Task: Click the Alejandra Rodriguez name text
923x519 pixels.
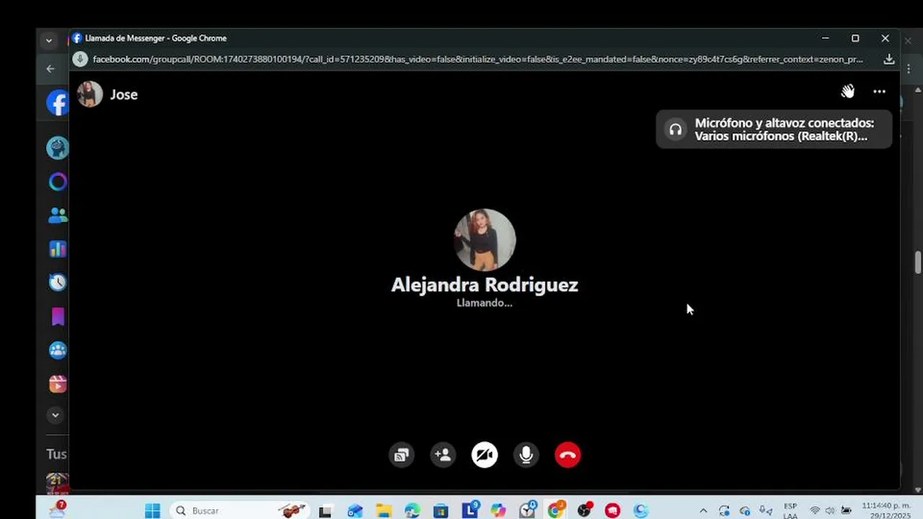Action: [485, 285]
